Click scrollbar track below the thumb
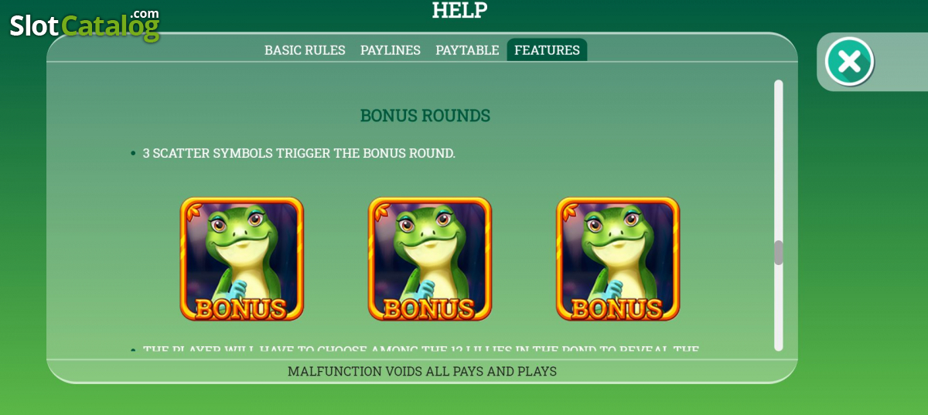 (779, 308)
